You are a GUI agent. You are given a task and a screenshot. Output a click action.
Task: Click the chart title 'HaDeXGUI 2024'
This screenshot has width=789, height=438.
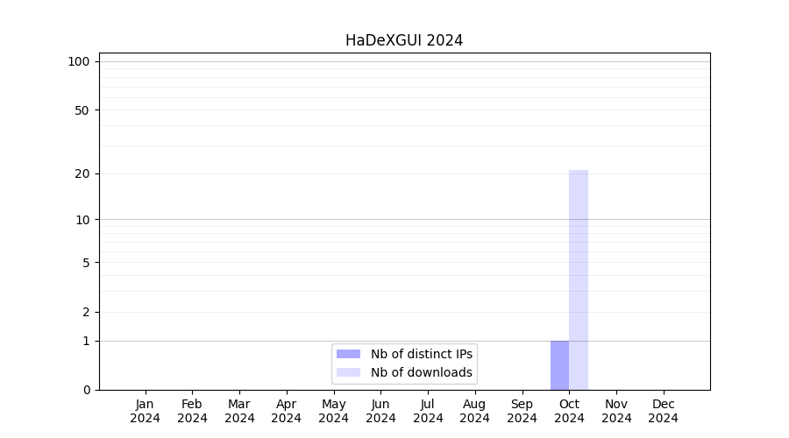click(x=404, y=40)
